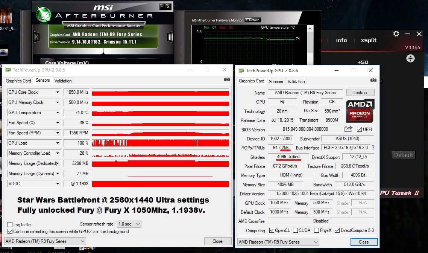Open the Afterburner info "i" button

[170, 37]
